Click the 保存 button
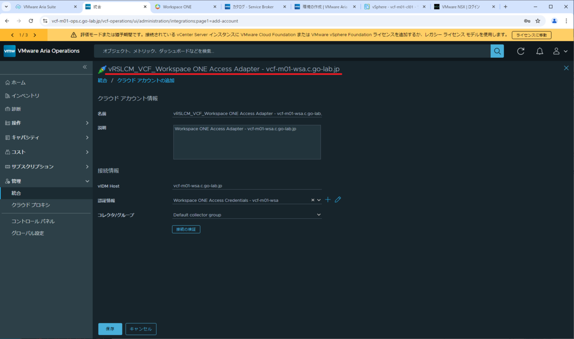 (110, 329)
